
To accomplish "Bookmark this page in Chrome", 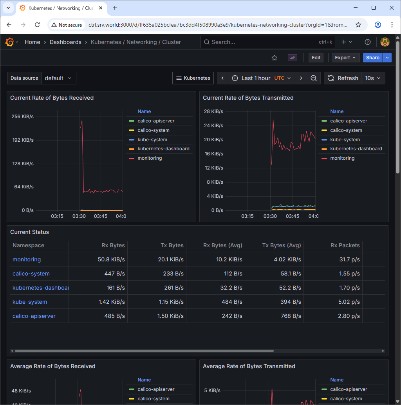I will [x=358, y=25].
